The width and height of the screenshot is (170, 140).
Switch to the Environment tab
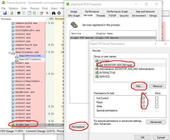tap(139, 16)
